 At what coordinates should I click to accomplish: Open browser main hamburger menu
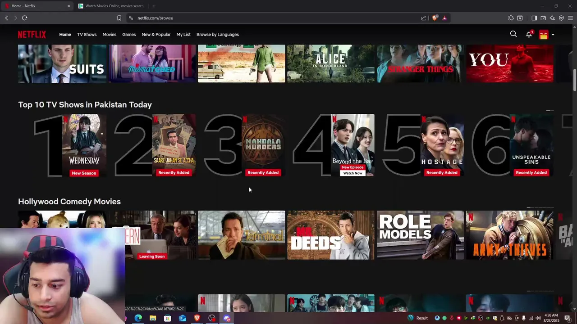570,18
